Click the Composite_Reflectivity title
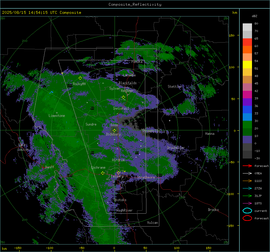The width and height of the screenshot is (270, 252). click(135, 4)
